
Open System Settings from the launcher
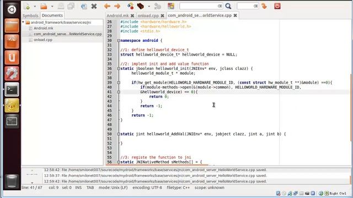[12, 73]
